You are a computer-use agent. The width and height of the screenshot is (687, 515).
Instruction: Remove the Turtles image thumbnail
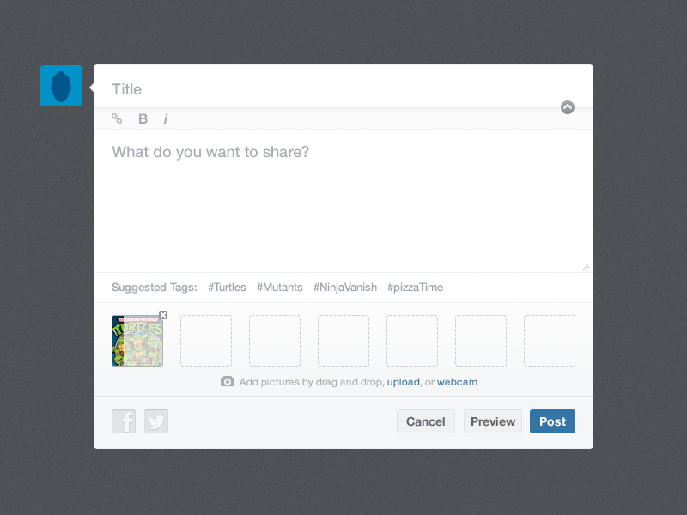click(x=163, y=315)
